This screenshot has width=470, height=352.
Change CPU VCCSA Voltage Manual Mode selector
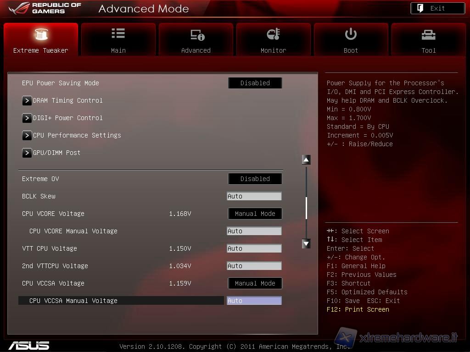coord(255,283)
